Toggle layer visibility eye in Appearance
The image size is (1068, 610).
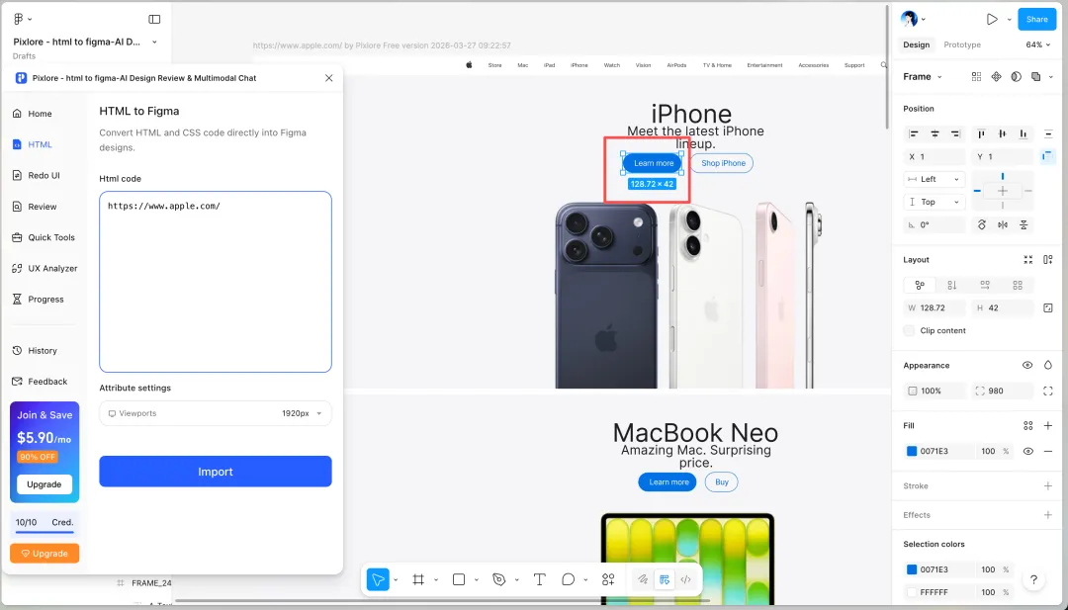point(1027,365)
